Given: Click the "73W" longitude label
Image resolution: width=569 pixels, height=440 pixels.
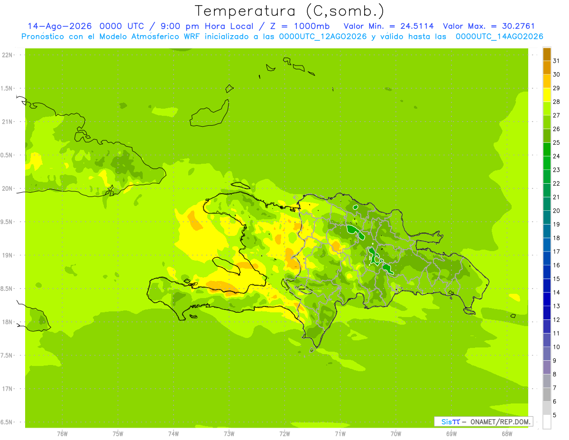Looking at the screenshot, I should 229,434.
